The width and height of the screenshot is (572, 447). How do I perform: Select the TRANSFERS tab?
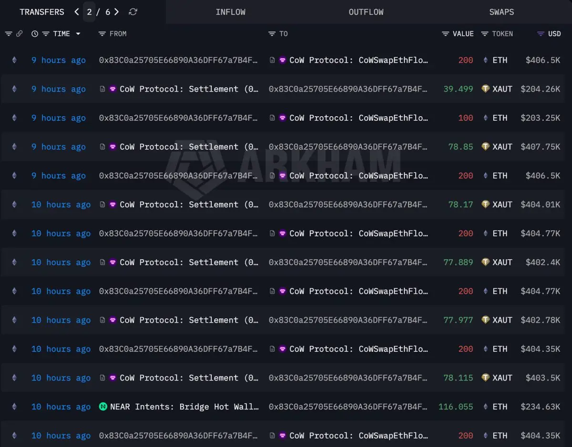pyautogui.click(x=42, y=12)
